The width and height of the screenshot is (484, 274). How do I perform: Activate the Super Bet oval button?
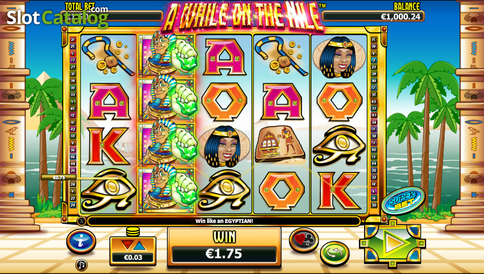pos(403,200)
